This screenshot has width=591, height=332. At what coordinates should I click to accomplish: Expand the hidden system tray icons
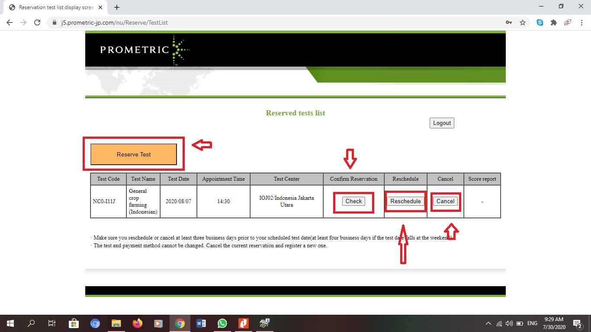tap(488, 323)
